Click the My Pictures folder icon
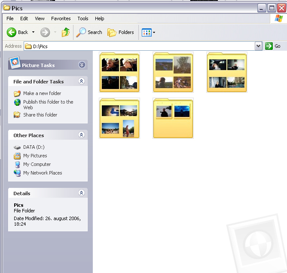Viewport: 287px width, 273px height. tap(17, 156)
